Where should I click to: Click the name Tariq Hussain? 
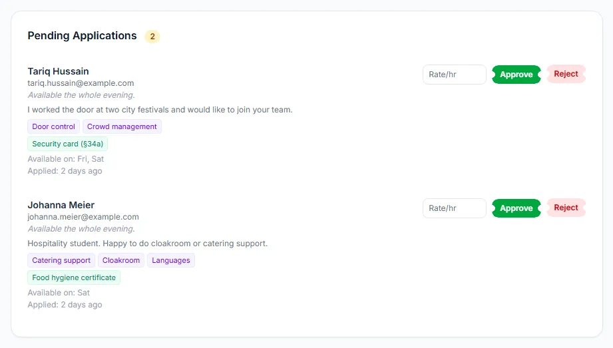click(59, 71)
